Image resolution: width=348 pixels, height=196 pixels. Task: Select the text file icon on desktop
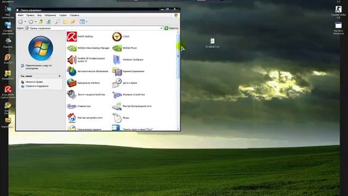[213, 43]
